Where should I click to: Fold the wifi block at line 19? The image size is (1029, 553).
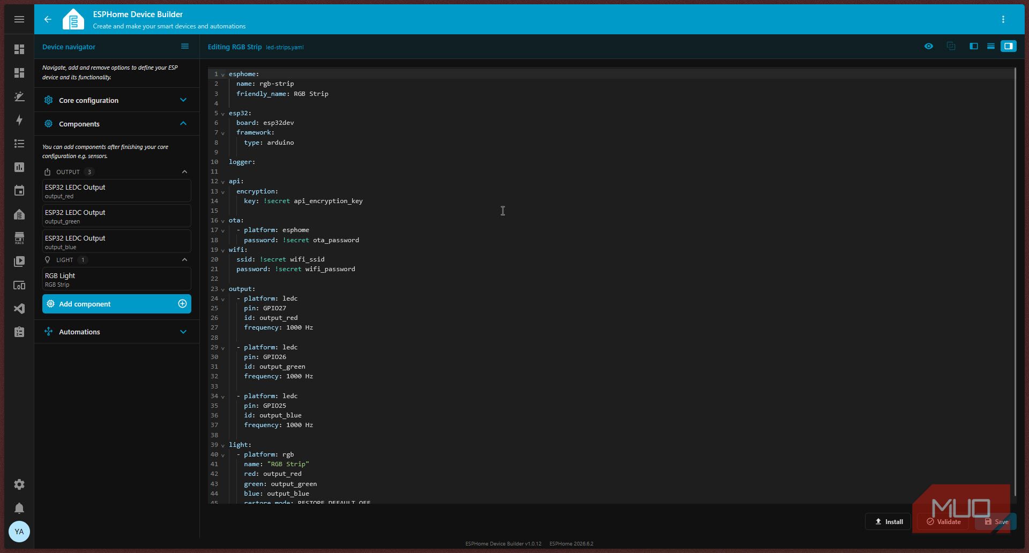tap(223, 250)
